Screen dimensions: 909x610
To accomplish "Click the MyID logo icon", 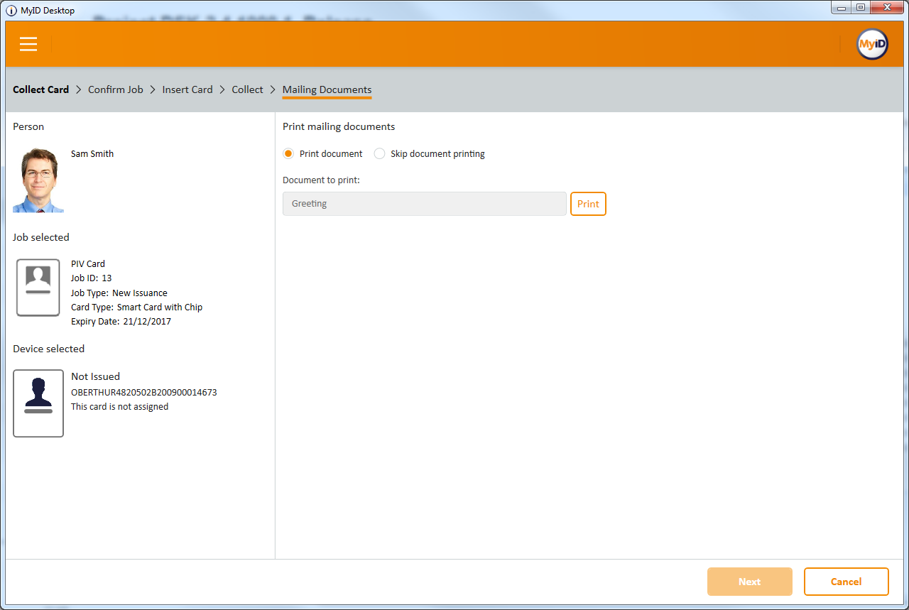I will point(872,44).
